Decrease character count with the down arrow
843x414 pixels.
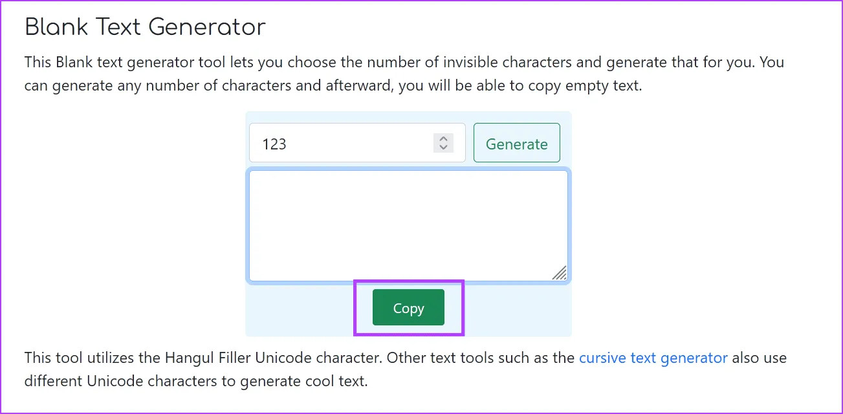[443, 147]
